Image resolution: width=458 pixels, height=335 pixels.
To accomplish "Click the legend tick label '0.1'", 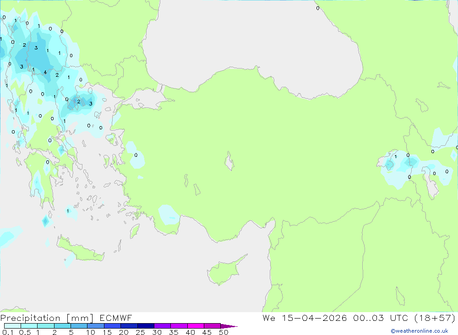I will pyautogui.click(x=8, y=332).
